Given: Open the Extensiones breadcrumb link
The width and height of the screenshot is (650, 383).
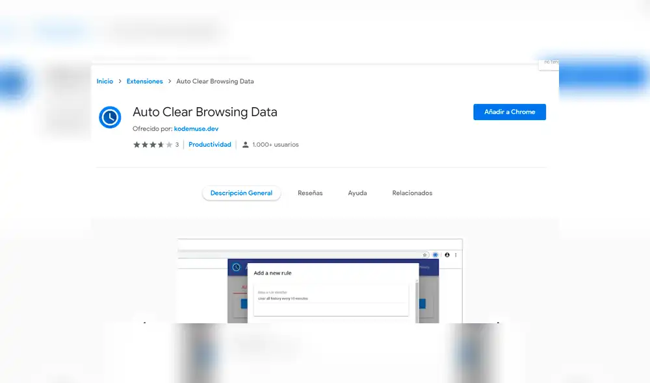Looking at the screenshot, I should click(x=144, y=81).
